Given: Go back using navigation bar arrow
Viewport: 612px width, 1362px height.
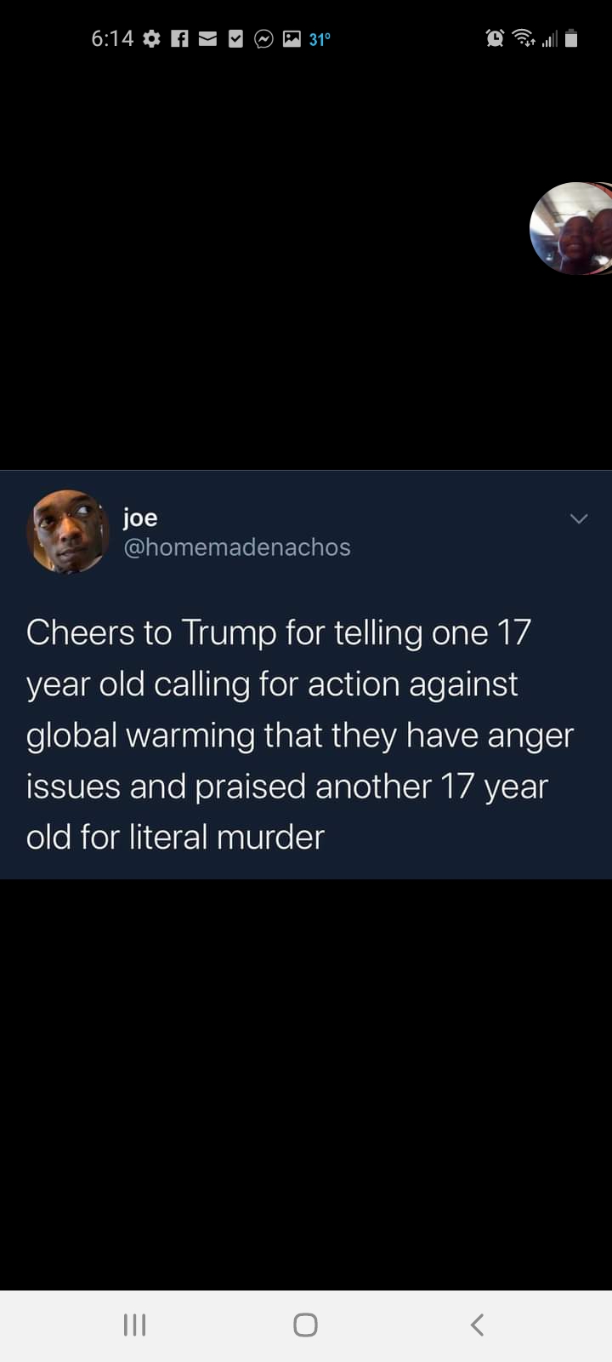Looking at the screenshot, I should (477, 1325).
